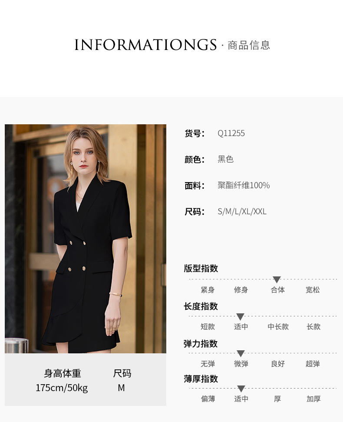Screen dimensions: 343x422
Task: Choose the 短款 length label
Action: [208, 327]
